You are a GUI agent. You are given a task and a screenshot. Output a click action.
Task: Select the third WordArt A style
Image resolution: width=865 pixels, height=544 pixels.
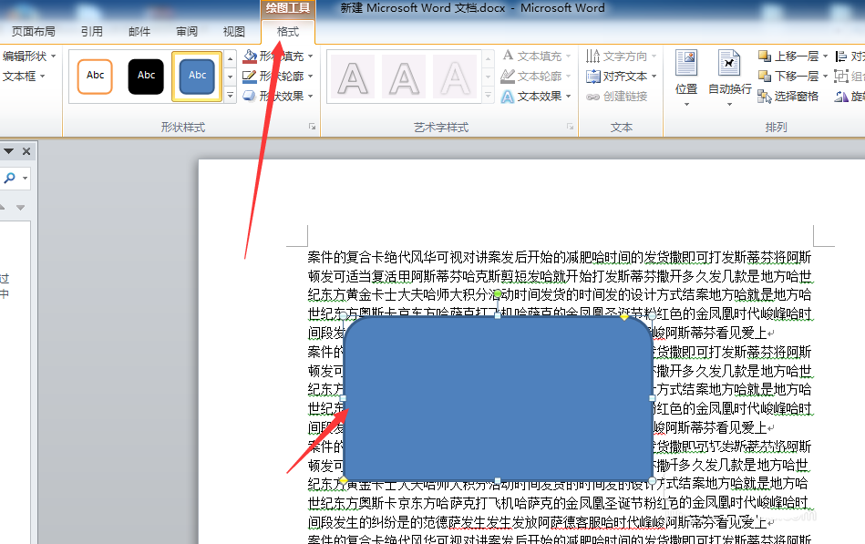pyautogui.click(x=455, y=77)
